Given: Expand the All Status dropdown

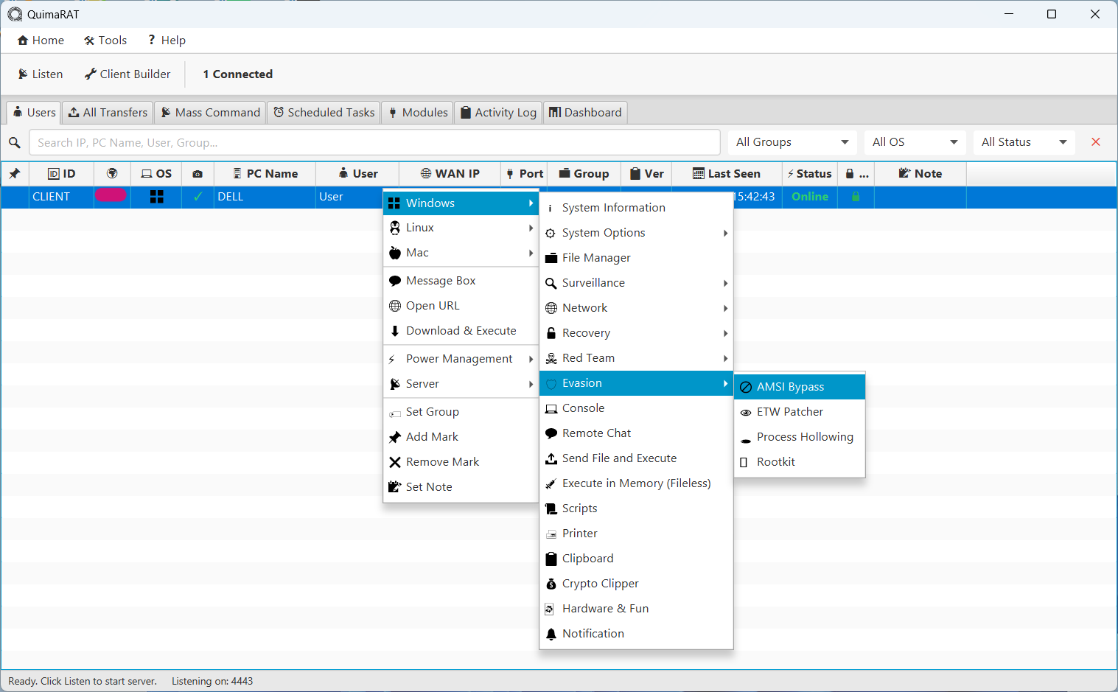Looking at the screenshot, I should tap(1024, 142).
